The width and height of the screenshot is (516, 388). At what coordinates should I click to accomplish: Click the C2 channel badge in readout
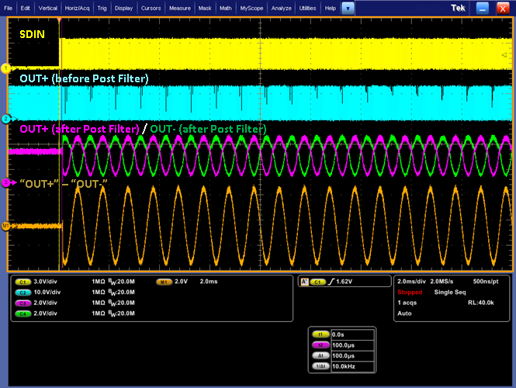tap(22, 293)
